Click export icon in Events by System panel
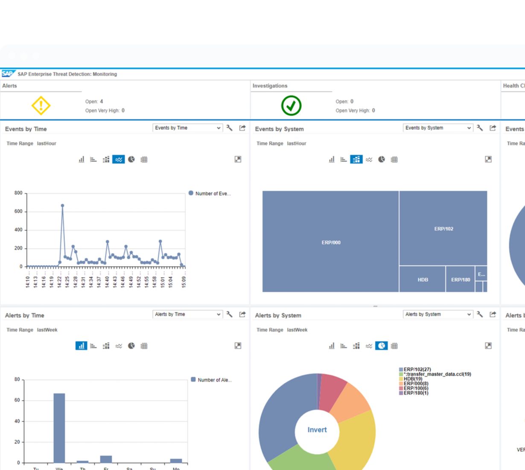This screenshot has width=525, height=470. pos(493,128)
